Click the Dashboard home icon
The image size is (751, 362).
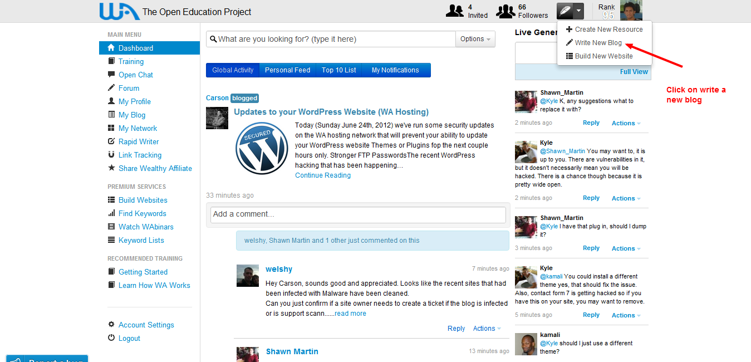coord(111,48)
